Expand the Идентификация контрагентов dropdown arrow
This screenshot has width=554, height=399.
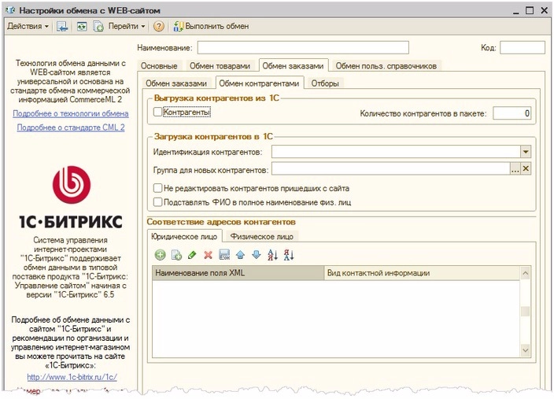coord(526,152)
